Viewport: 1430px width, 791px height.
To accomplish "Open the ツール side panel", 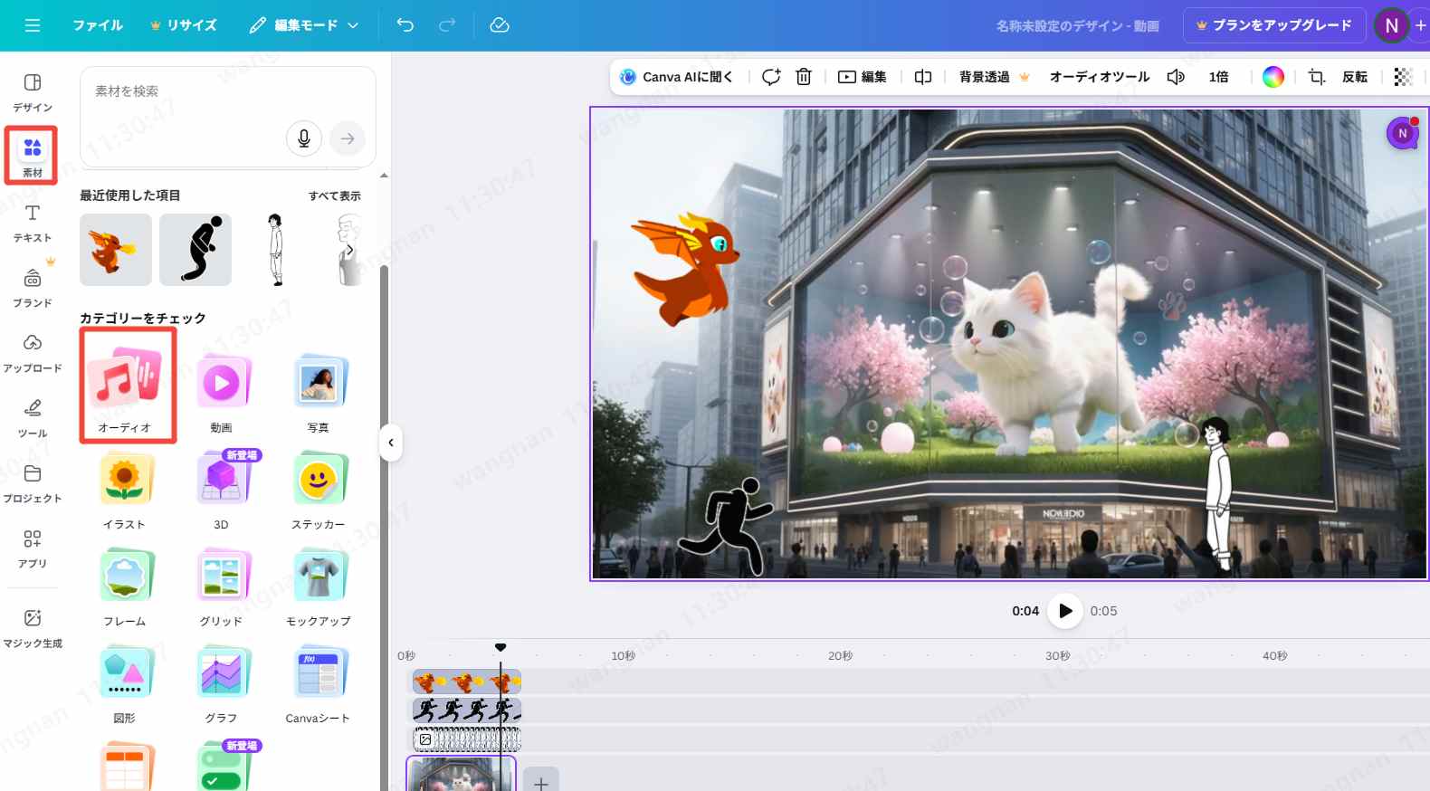I will point(33,418).
